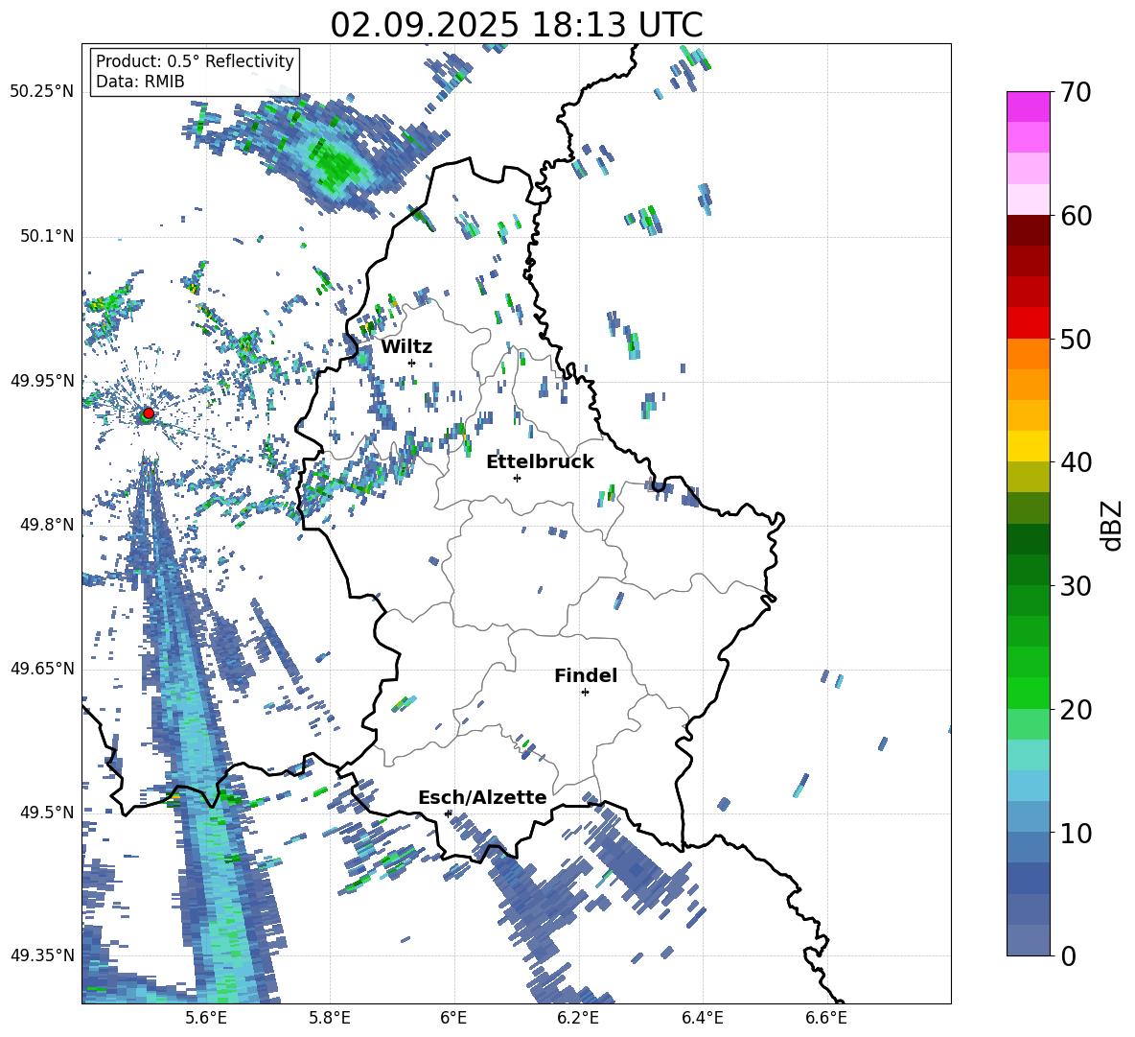Click the Ettelbruck station cross marker
This screenshot has height=1037, width=1135.
click(x=517, y=478)
